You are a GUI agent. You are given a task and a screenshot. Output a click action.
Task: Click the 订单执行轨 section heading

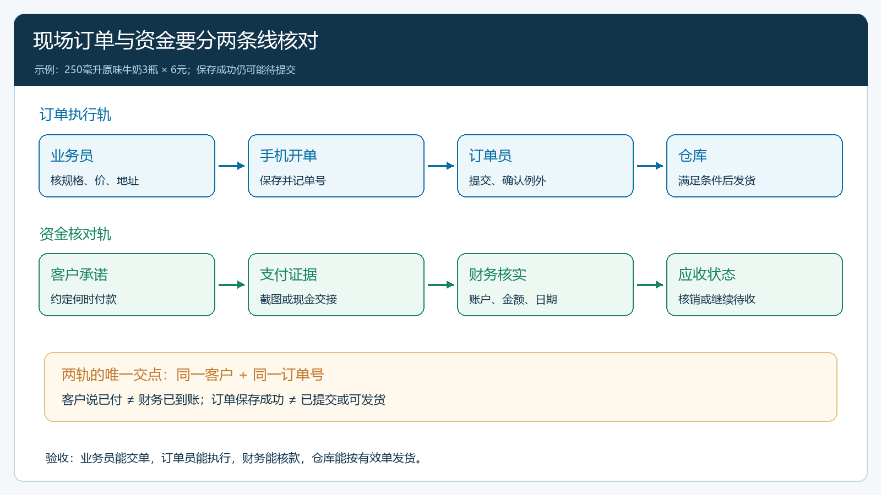(x=75, y=114)
